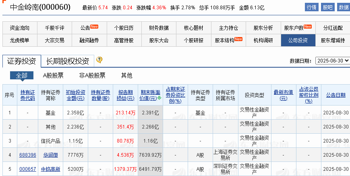350x176 pixels.
Task: Click the 股吧 button
Action: click(328, 7)
